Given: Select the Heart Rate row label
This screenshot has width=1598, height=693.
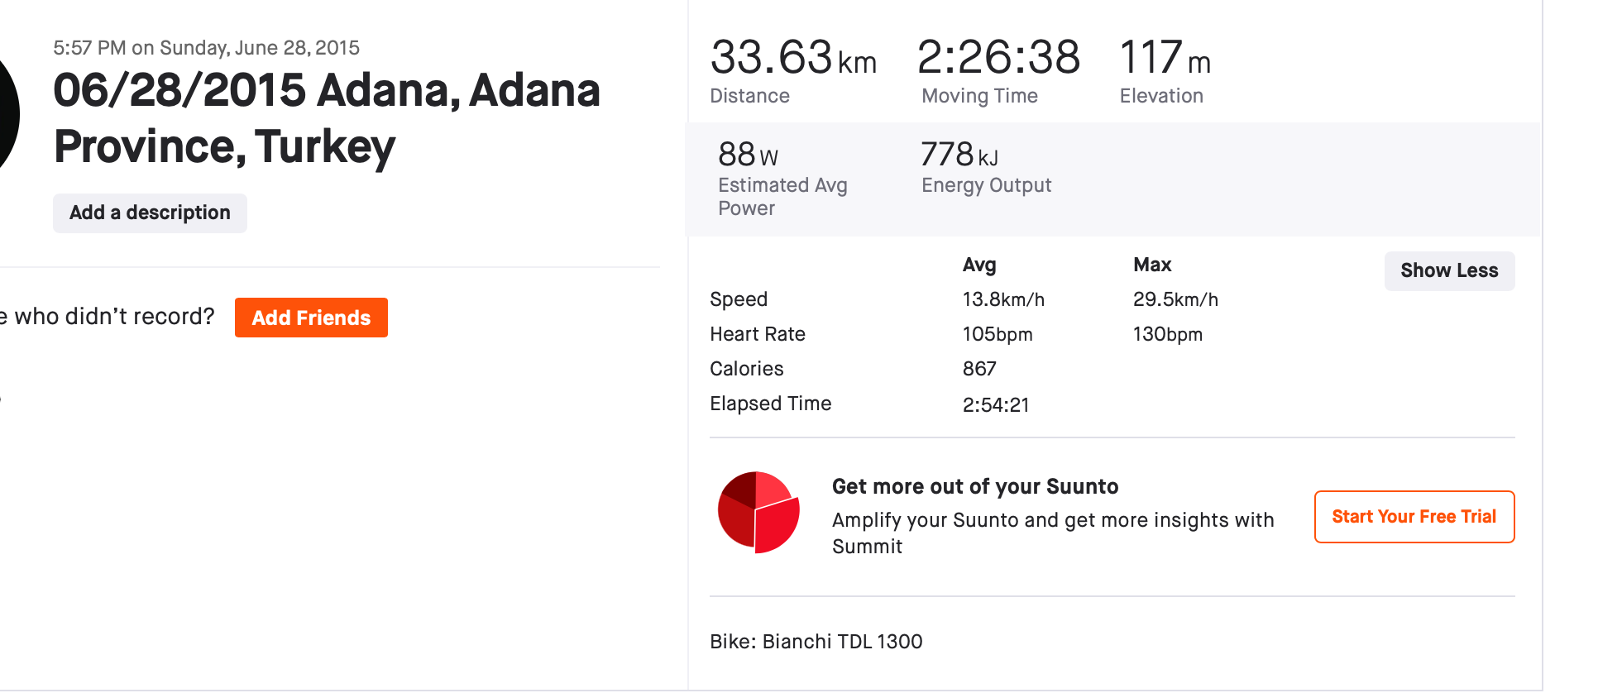Looking at the screenshot, I should tap(758, 334).
